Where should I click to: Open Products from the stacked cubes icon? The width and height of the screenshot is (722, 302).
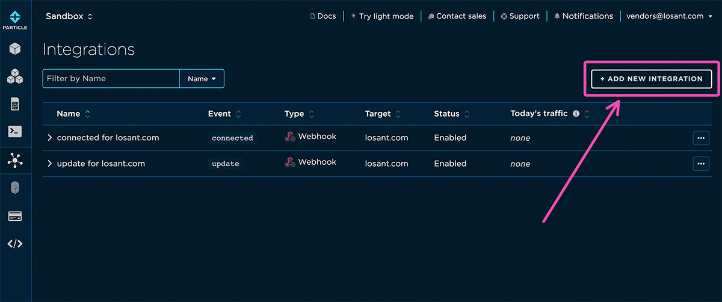[x=15, y=76]
